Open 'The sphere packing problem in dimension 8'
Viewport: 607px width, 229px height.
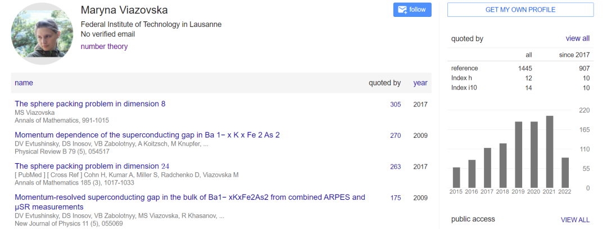[x=90, y=104]
